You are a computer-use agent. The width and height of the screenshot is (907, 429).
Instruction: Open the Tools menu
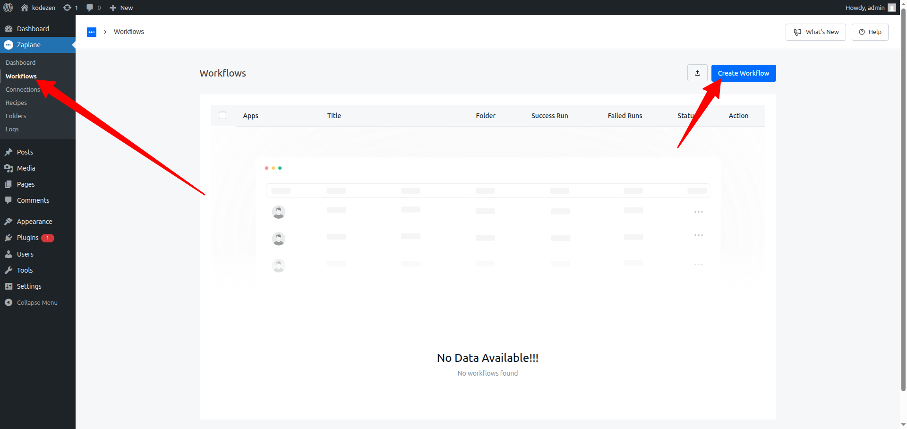38,270
